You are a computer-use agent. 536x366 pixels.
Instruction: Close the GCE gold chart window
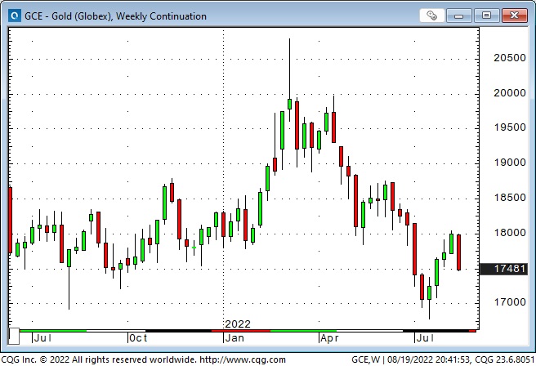pyautogui.click(x=515, y=16)
